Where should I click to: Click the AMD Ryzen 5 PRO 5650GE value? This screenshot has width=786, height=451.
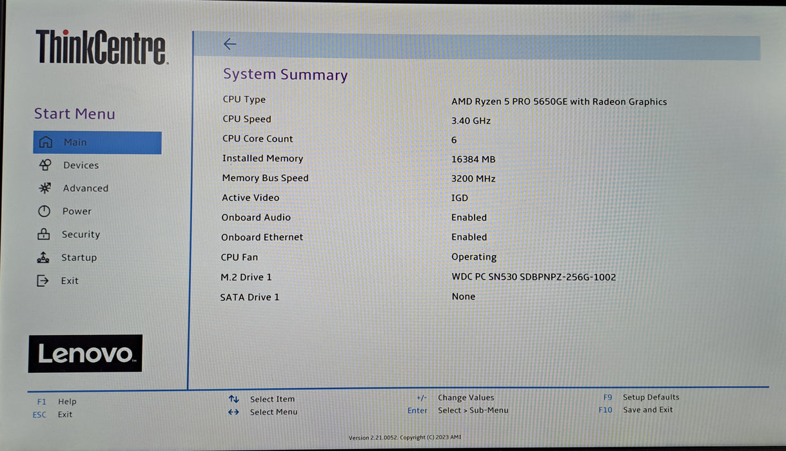(x=559, y=102)
